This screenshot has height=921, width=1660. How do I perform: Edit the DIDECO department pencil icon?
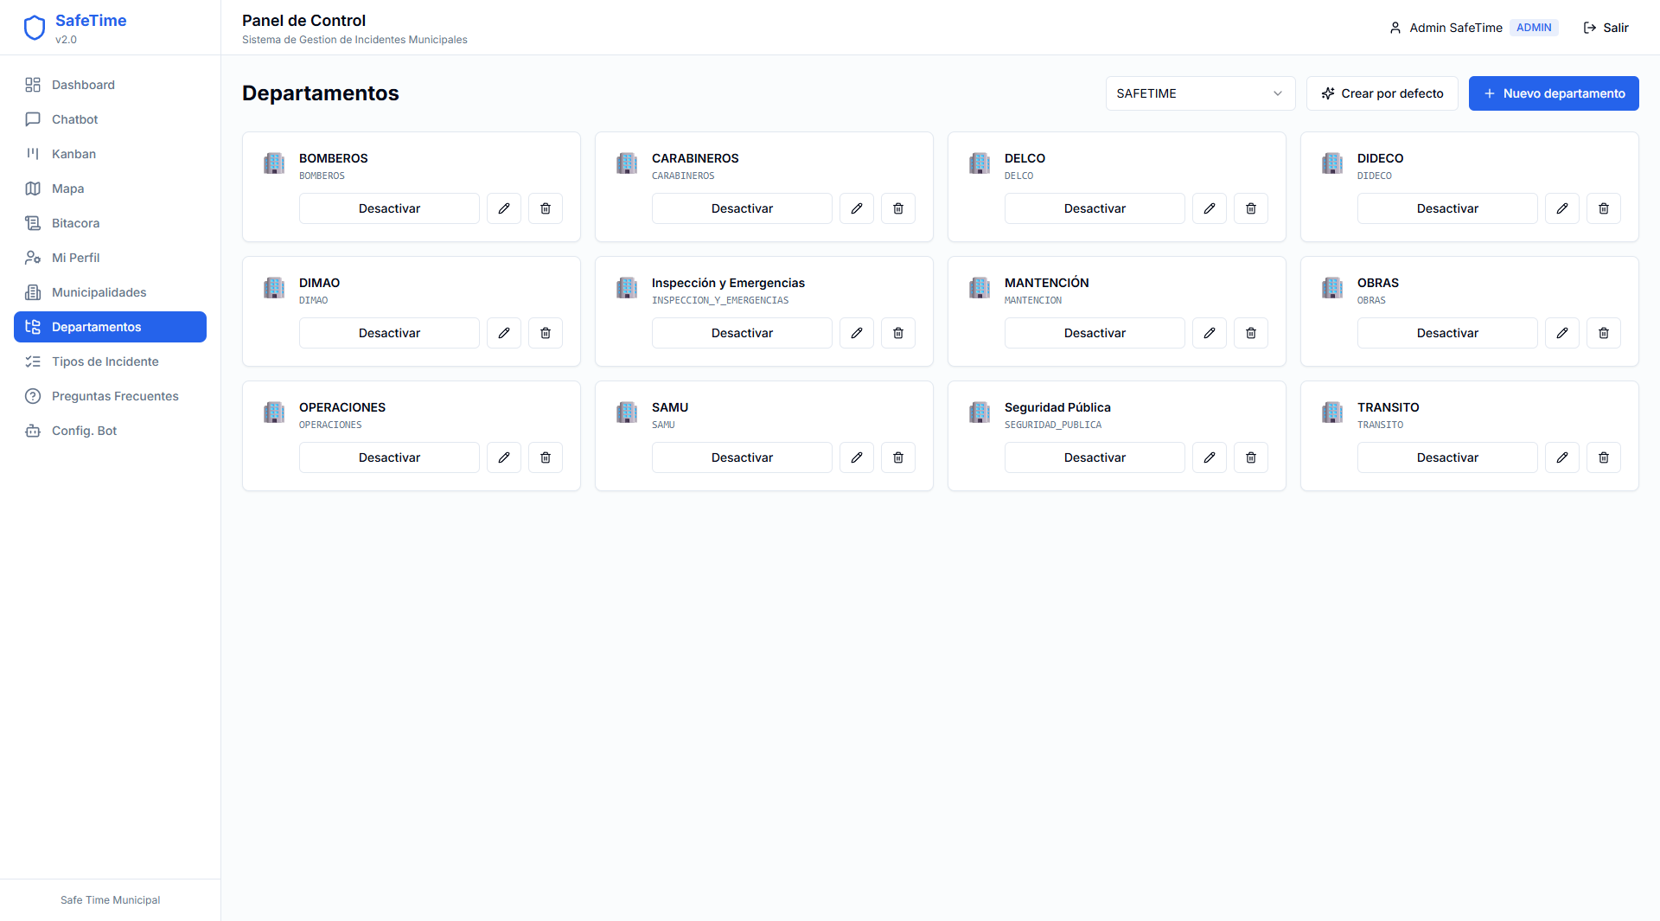(x=1562, y=208)
